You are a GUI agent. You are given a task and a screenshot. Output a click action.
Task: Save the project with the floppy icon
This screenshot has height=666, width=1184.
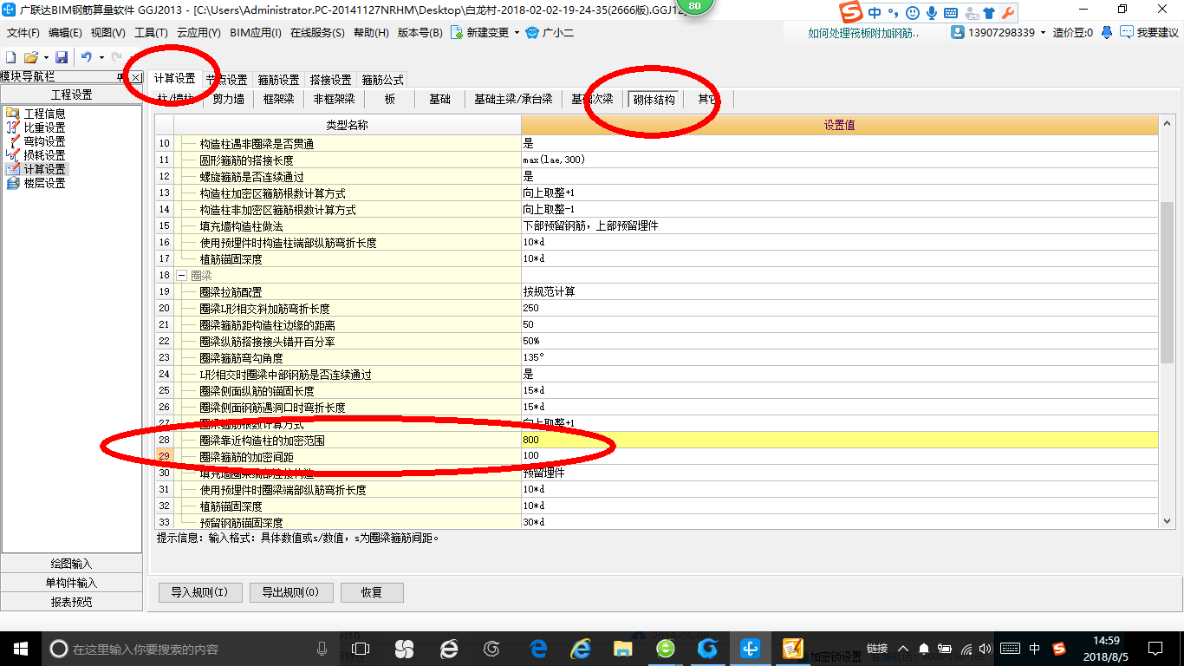(62, 57)
